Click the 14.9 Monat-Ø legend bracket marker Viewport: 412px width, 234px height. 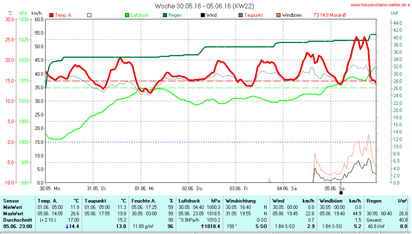click(316, 15)
